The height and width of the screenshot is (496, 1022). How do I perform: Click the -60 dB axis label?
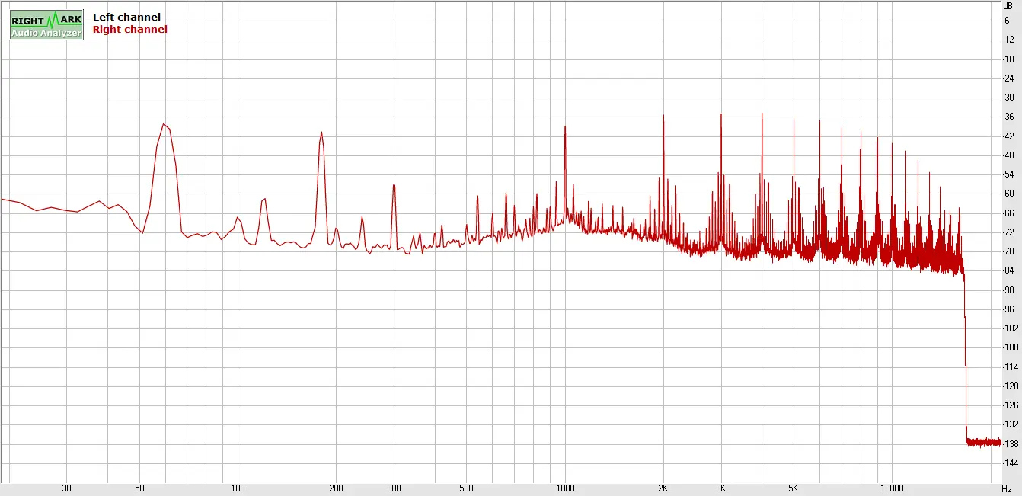[1008, 194]
